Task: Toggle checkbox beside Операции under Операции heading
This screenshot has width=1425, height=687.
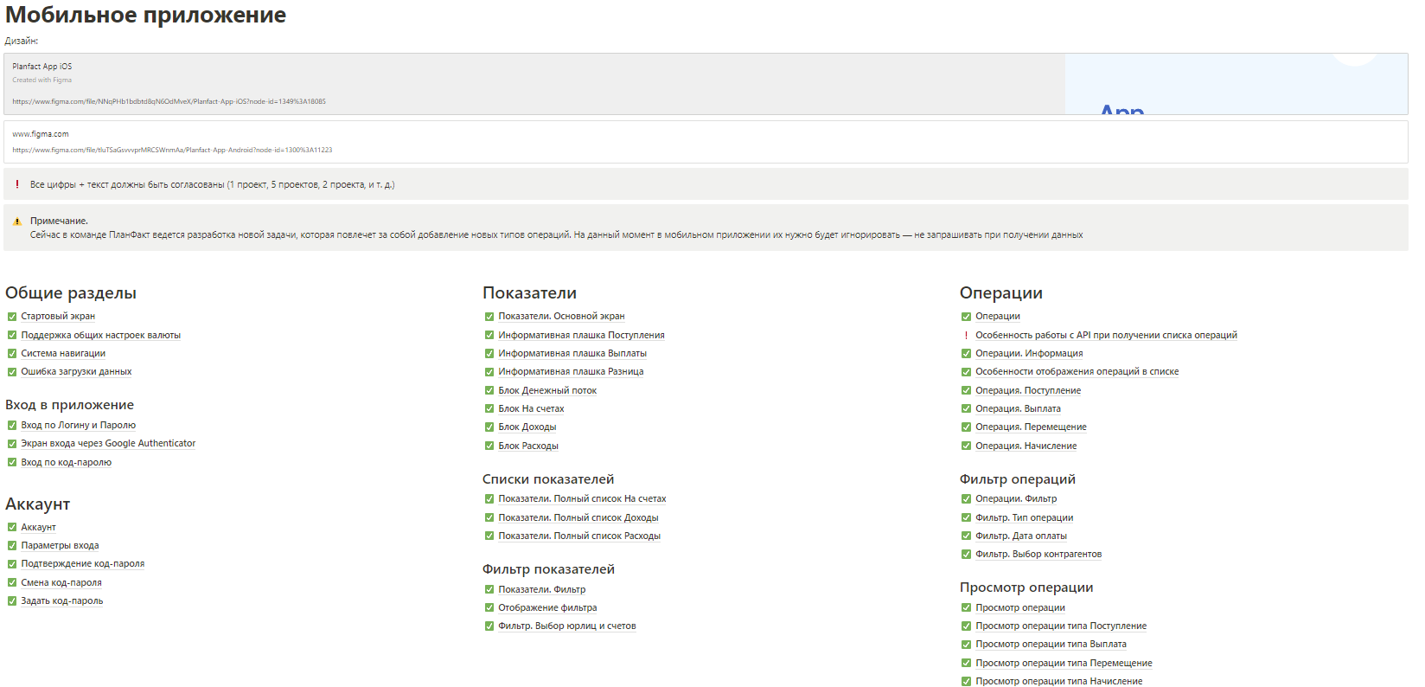Action: pos(967,317)
